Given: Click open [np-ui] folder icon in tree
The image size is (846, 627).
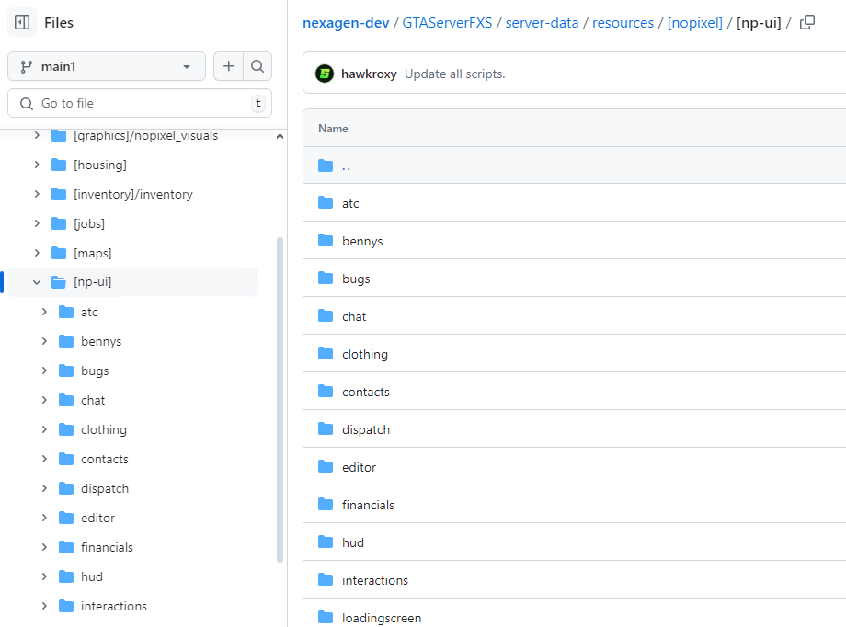Looking at the screenshot, I should coord(59,282).
